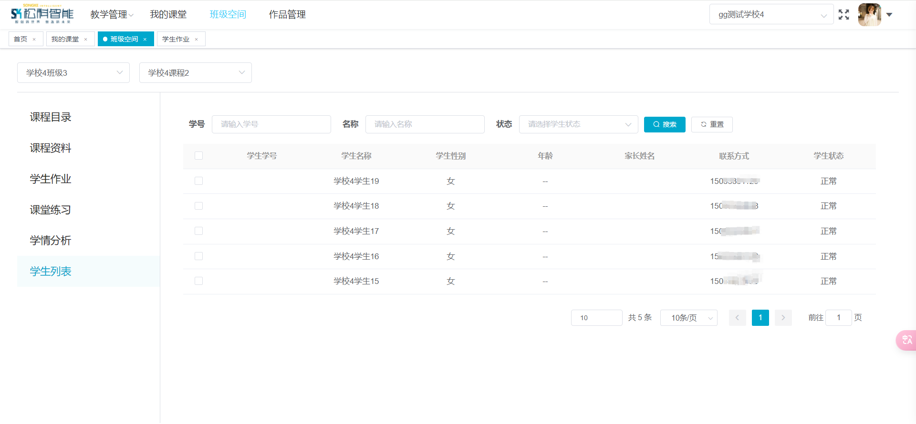This screenshot has width=916, height=424.
Task: Expand the 学校4班级3 class dropdown
Action: (73, 73)
